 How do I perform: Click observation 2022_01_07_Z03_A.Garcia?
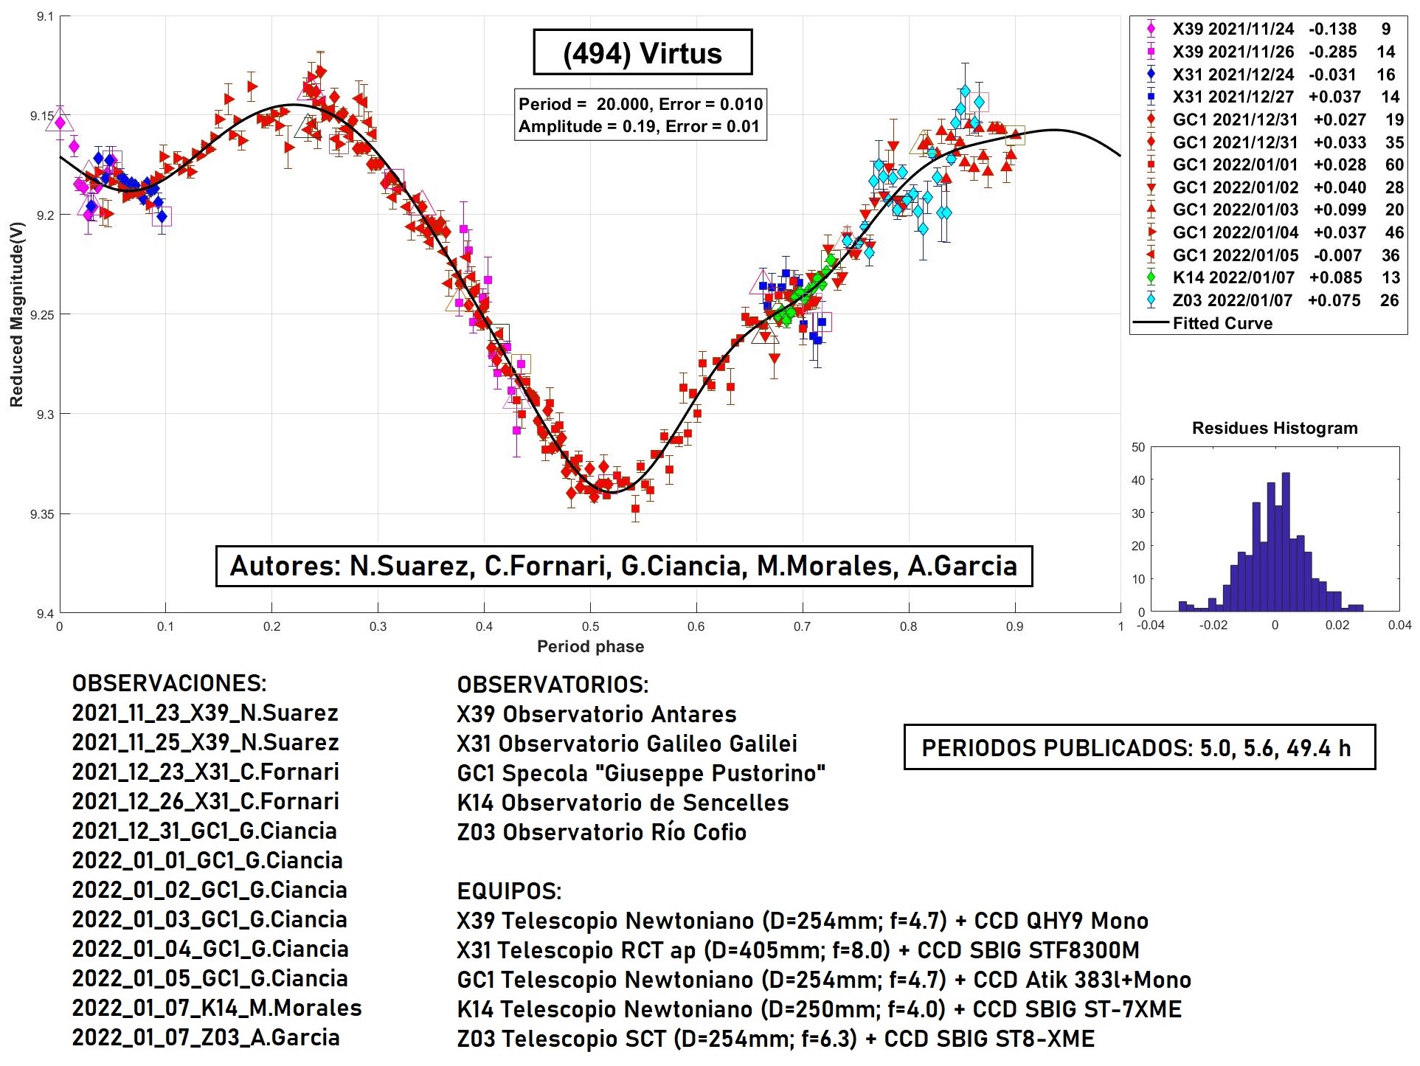click(x=206, y=1037)
